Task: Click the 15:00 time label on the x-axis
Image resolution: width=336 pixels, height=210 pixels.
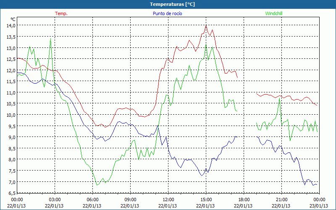Action: (x=206, y=200)
